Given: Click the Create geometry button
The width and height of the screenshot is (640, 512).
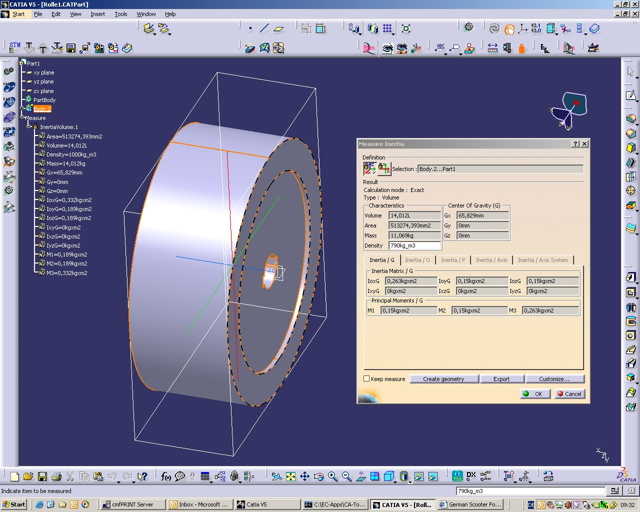Looking at the screenshot, I should coord(443,379).
